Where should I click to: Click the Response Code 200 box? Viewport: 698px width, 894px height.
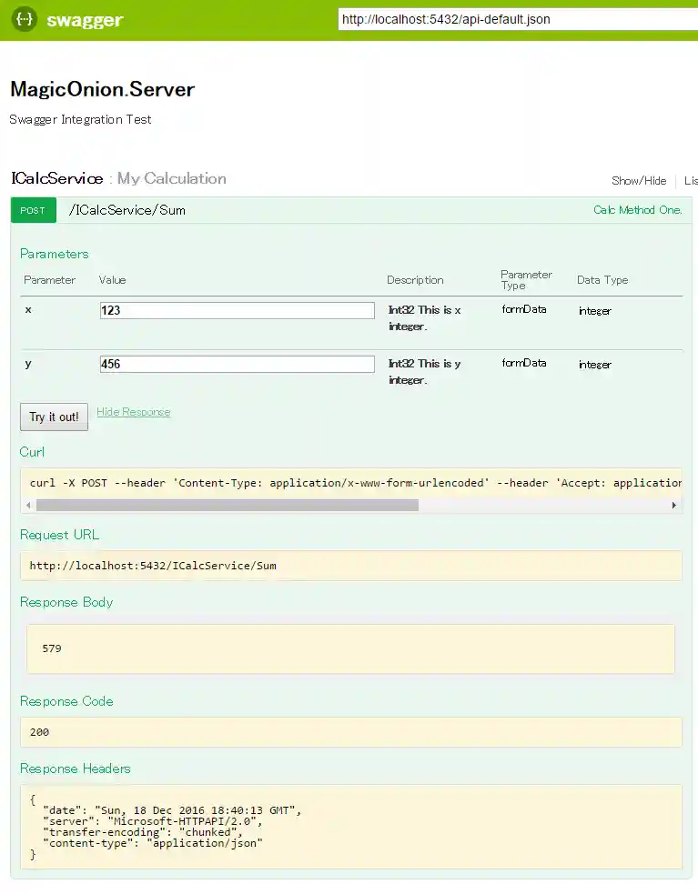tap(350, 732)
